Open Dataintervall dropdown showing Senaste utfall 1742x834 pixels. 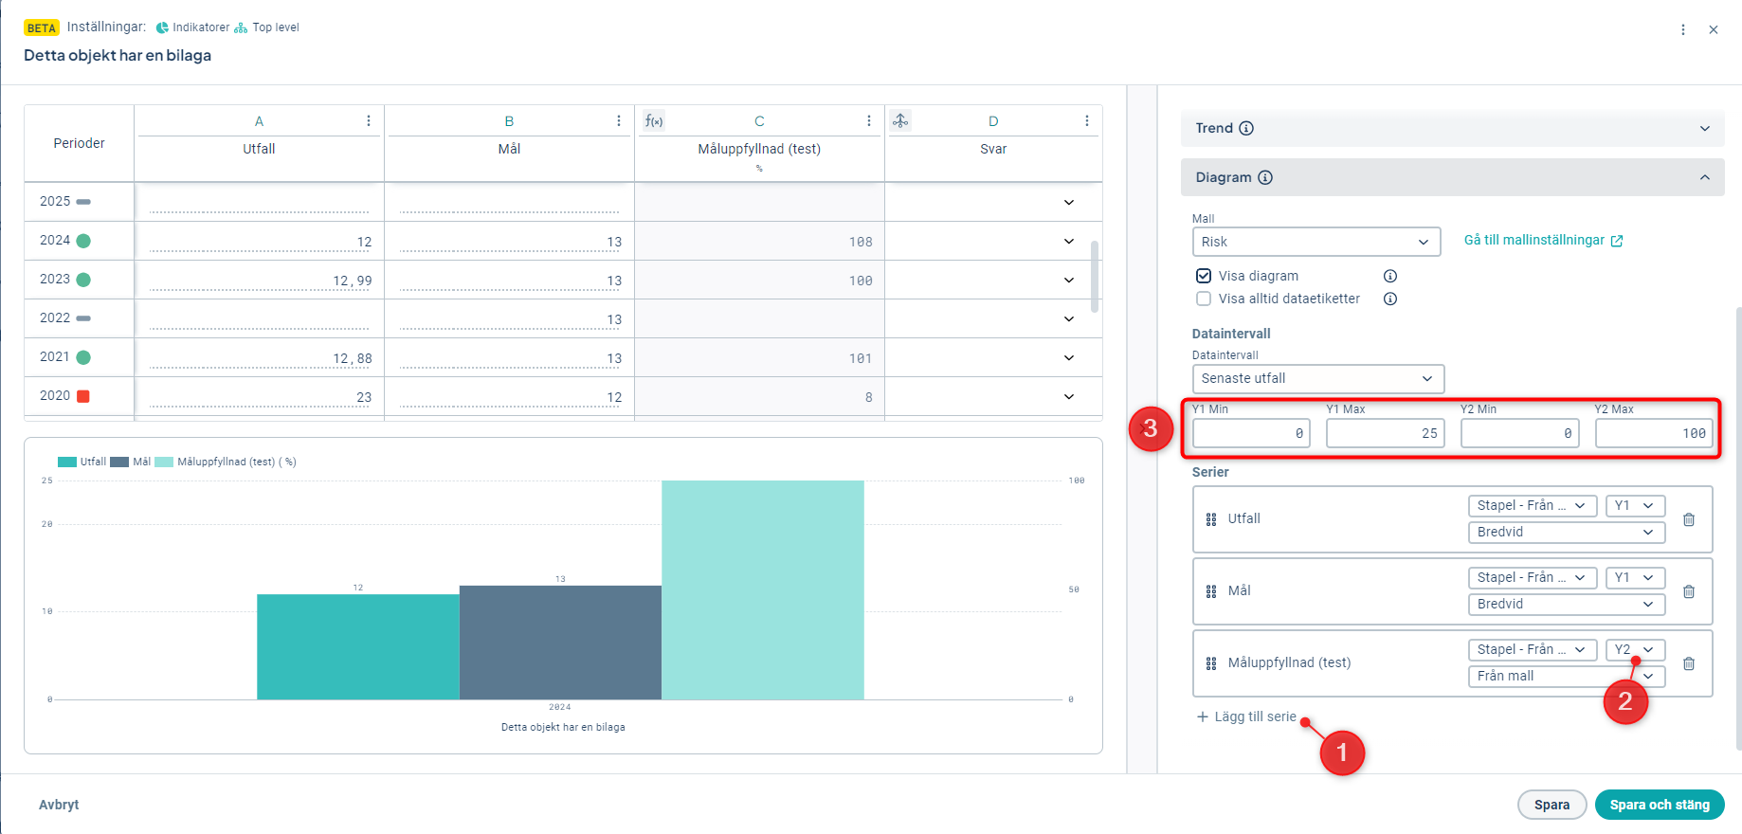[x=1317, y=378]
